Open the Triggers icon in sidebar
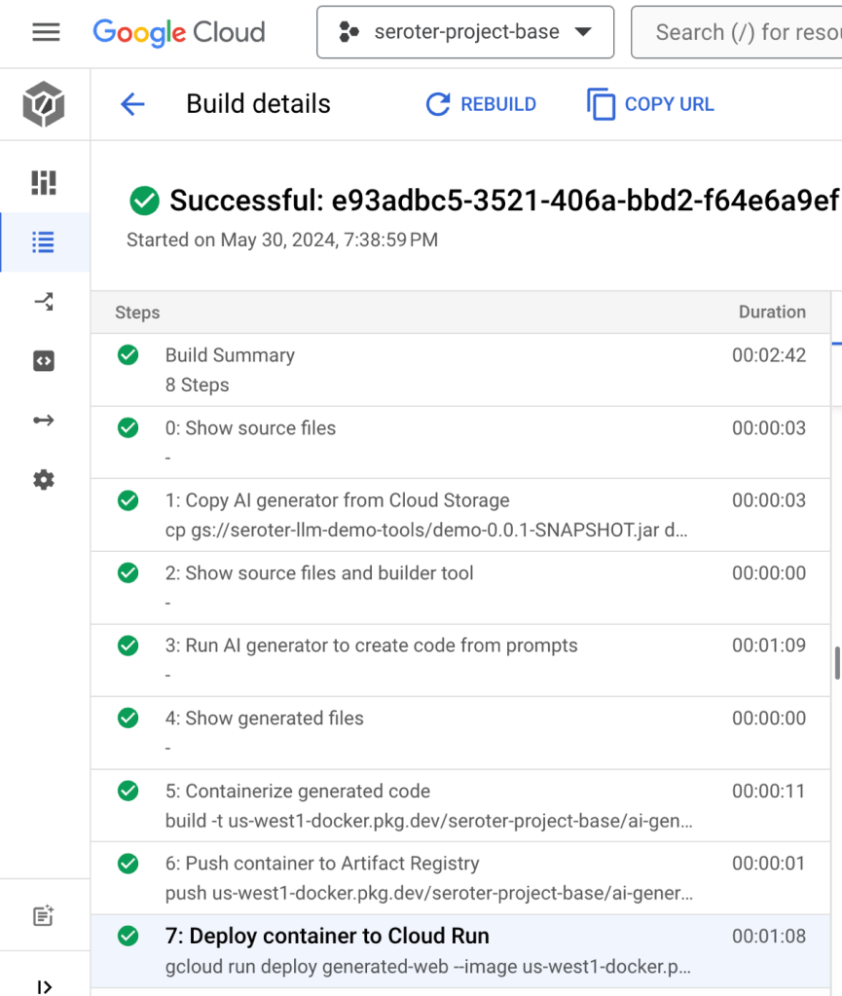842x996 pixels. pos(44,302)
